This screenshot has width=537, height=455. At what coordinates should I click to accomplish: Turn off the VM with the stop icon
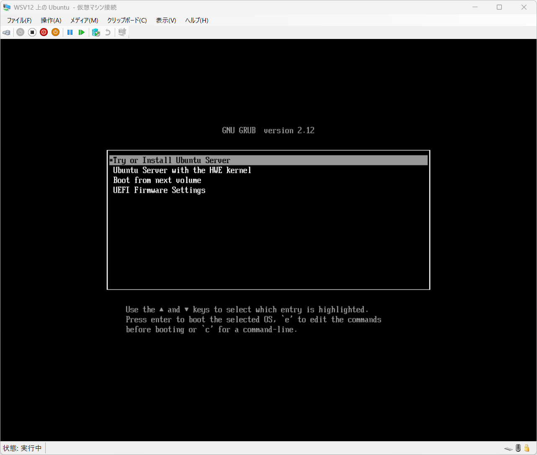(32, 32)
